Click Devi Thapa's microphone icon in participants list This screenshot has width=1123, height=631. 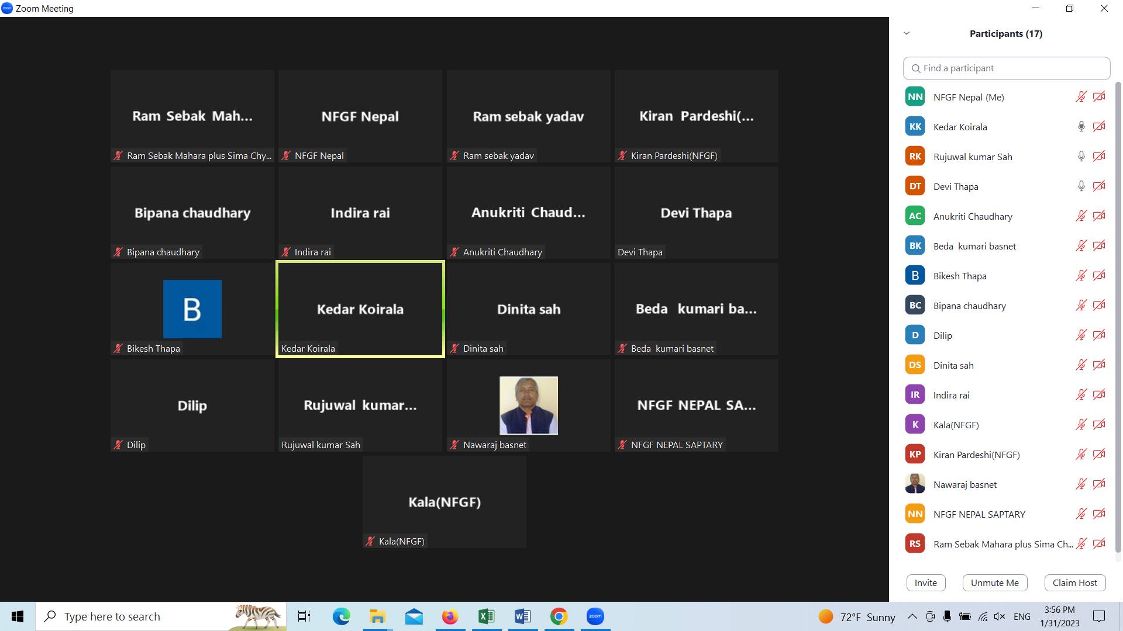point(1081,186)
